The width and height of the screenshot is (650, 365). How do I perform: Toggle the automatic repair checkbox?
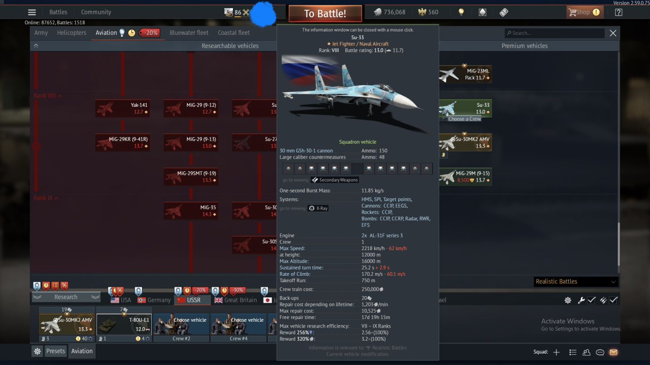point(591,300)
